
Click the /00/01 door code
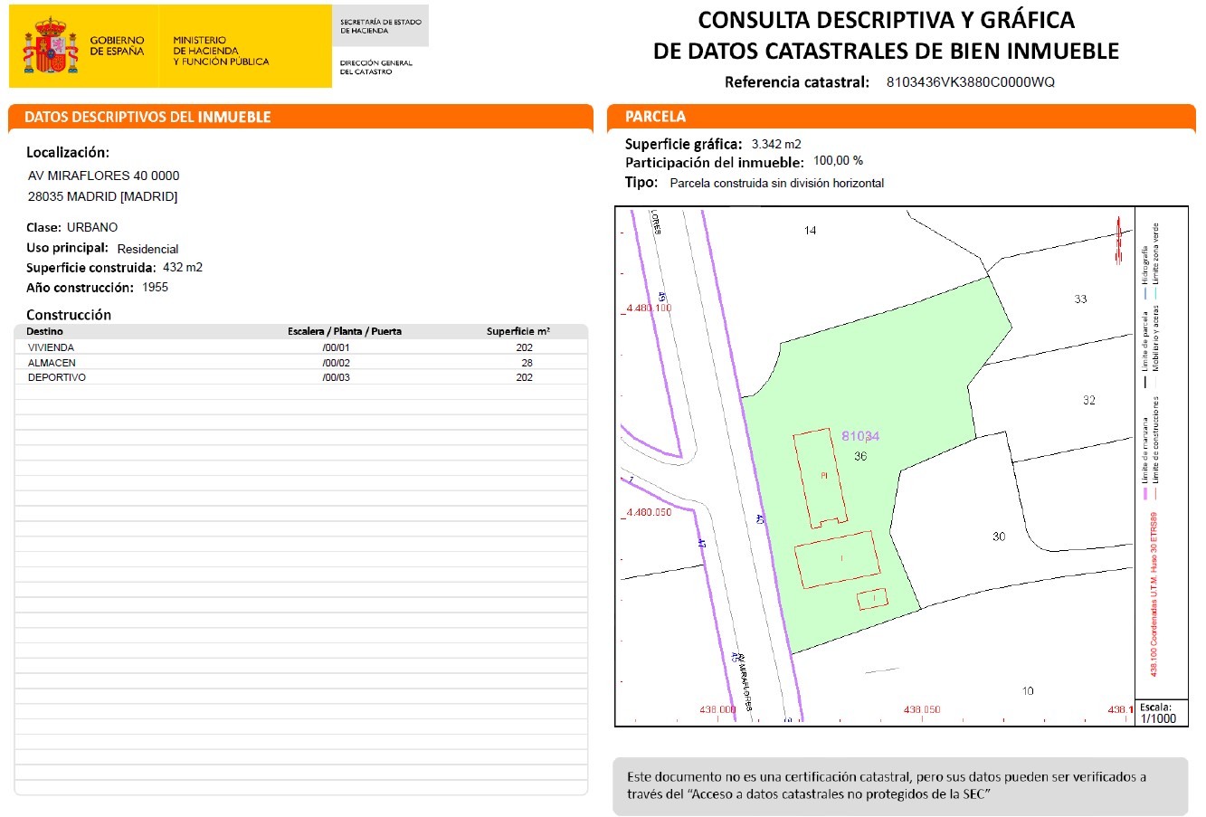coord(336,347)
